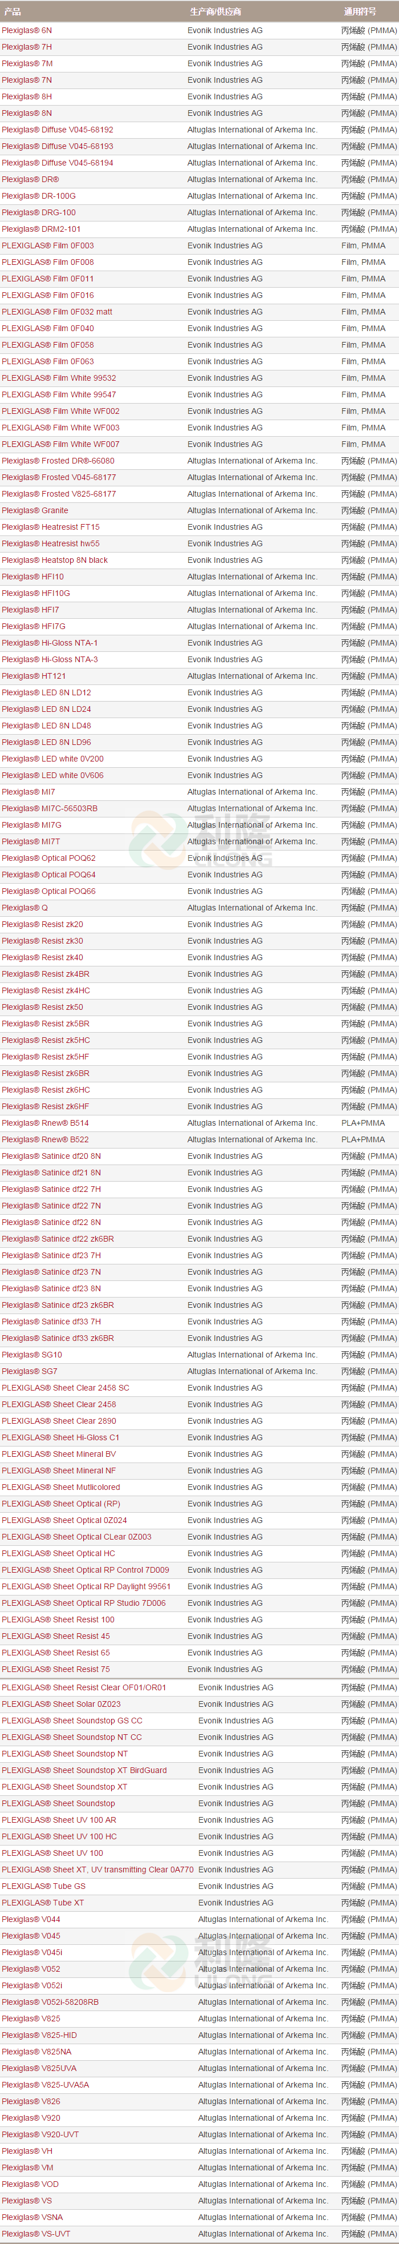
Task: Select Plexiglas® Satinice df33 zk6BR link
Action: (x=58, y=1338)
